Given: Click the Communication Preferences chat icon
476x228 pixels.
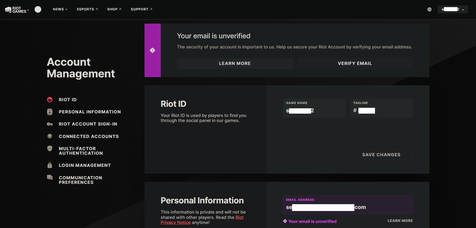Looking at the screenshot, I should tap(50, 178).
